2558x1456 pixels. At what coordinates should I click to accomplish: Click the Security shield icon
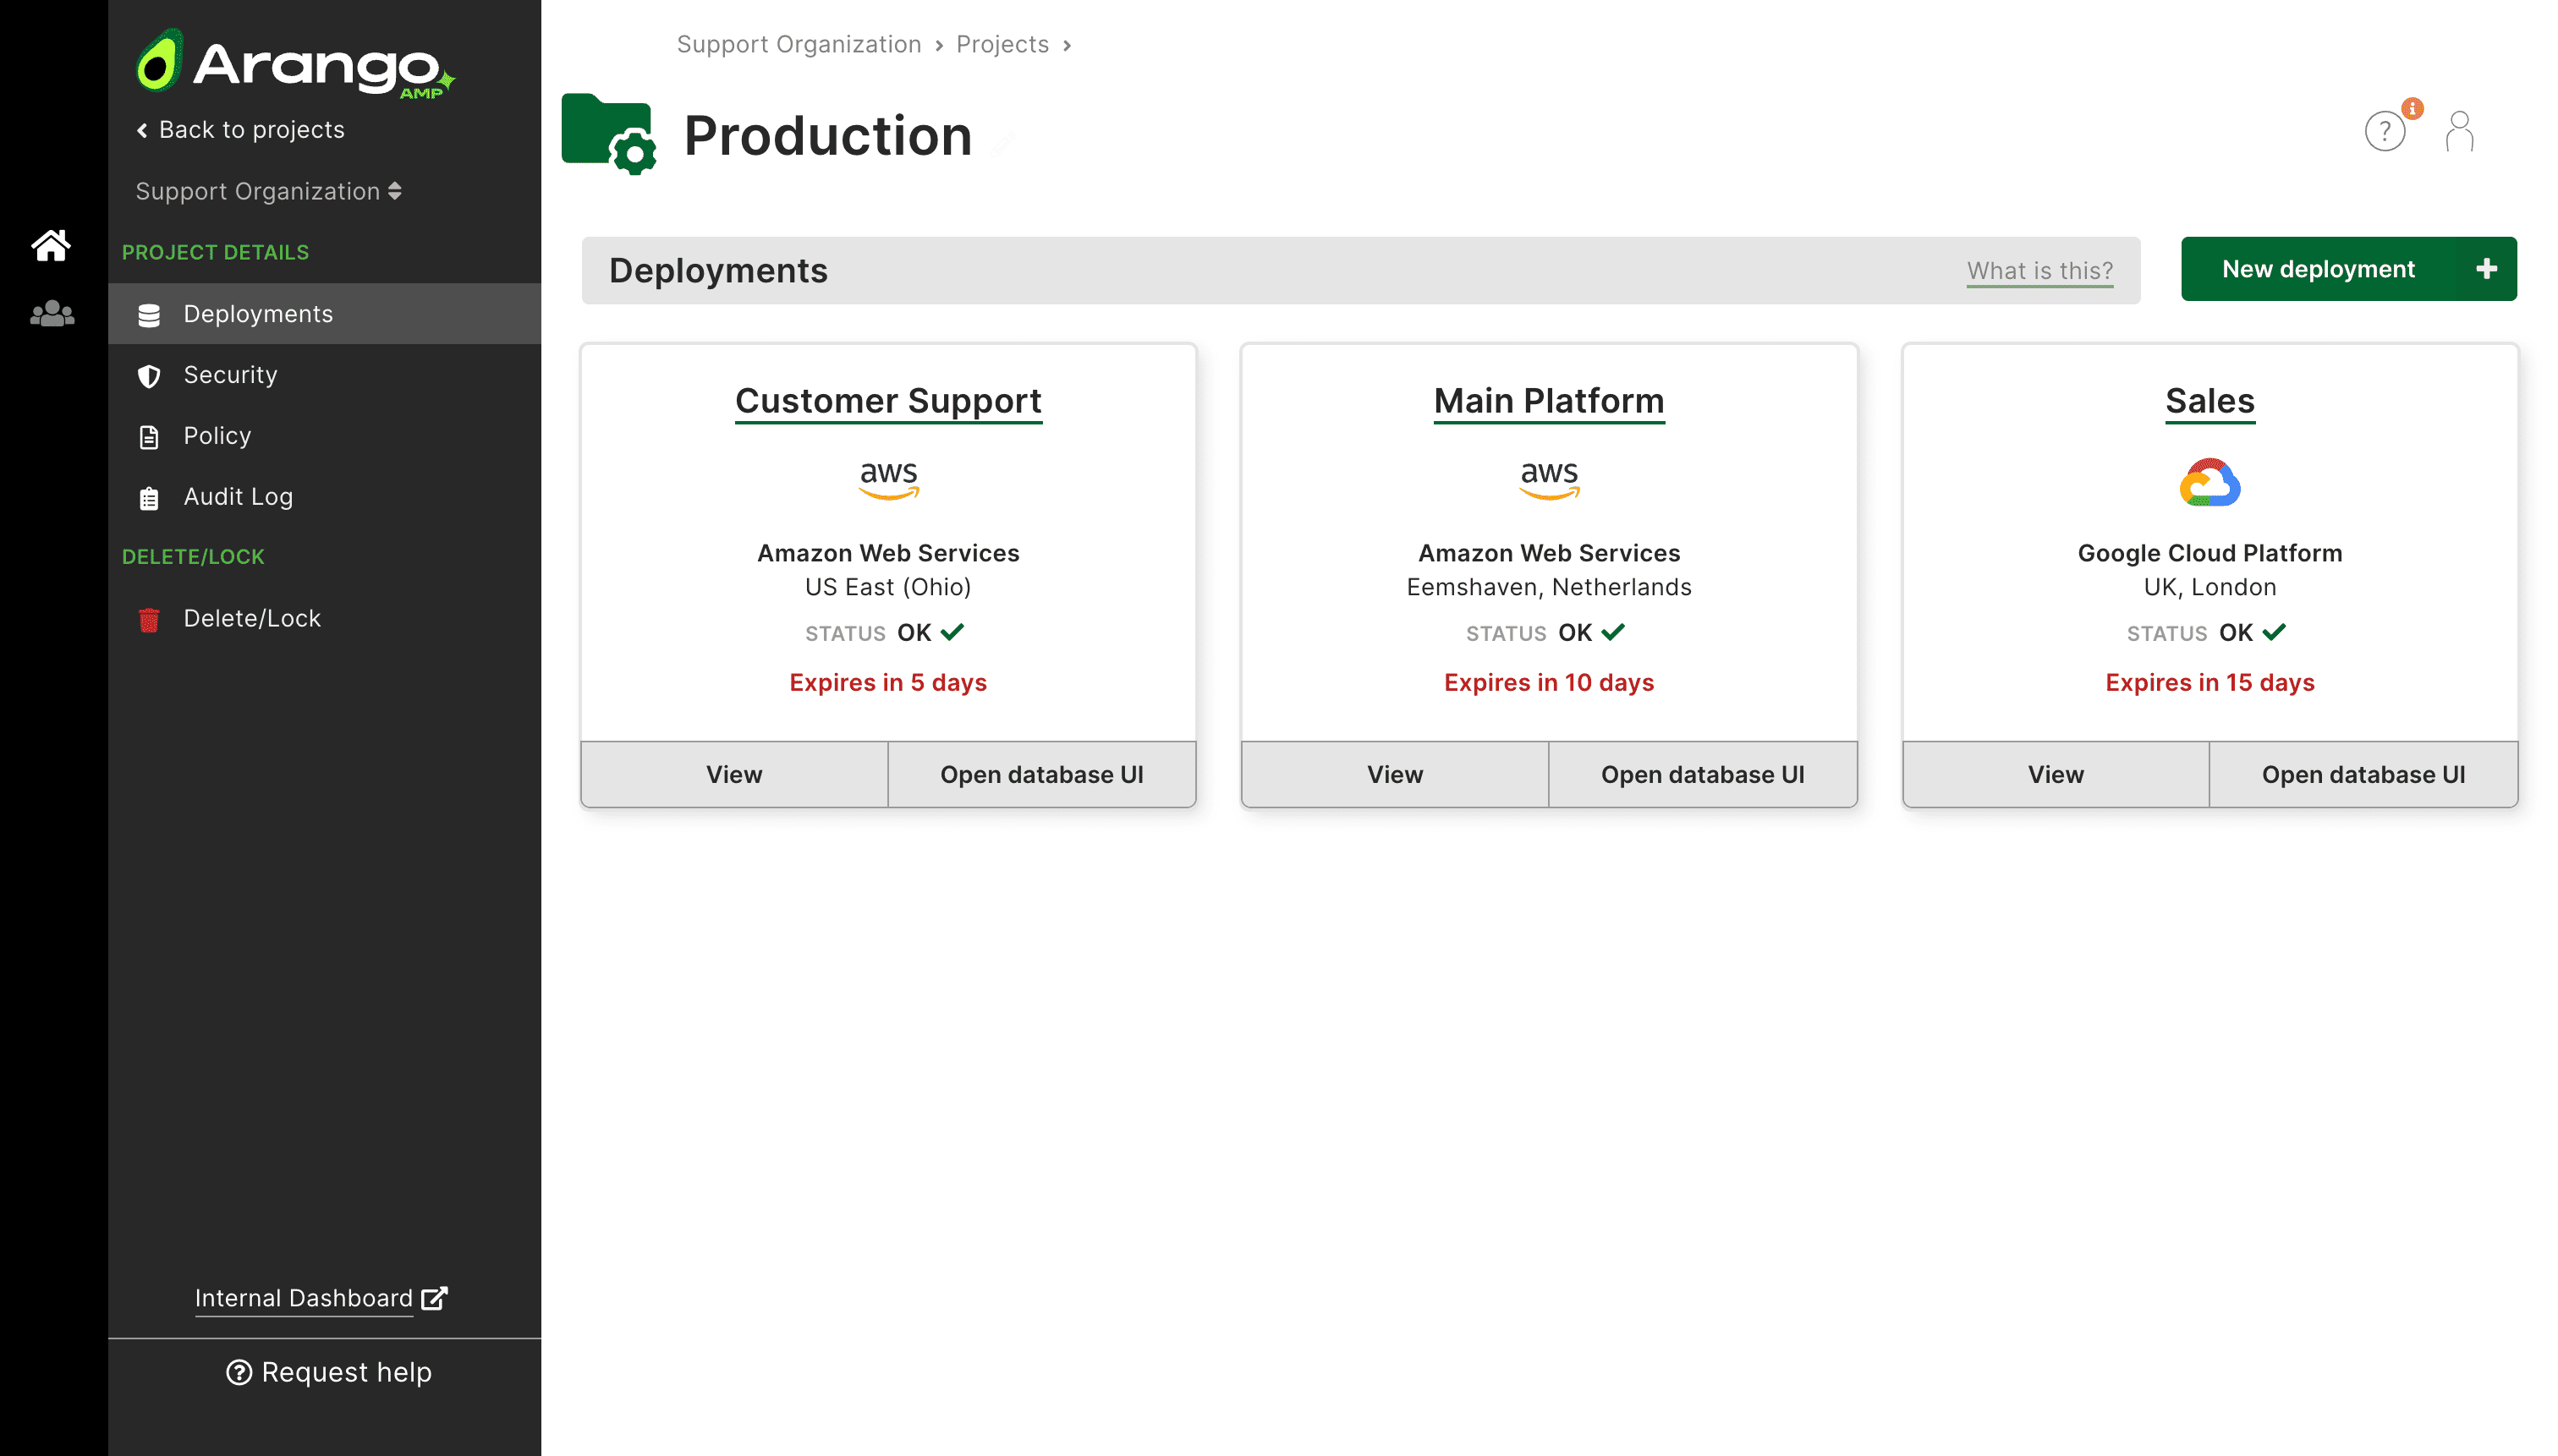coord(148,375)
